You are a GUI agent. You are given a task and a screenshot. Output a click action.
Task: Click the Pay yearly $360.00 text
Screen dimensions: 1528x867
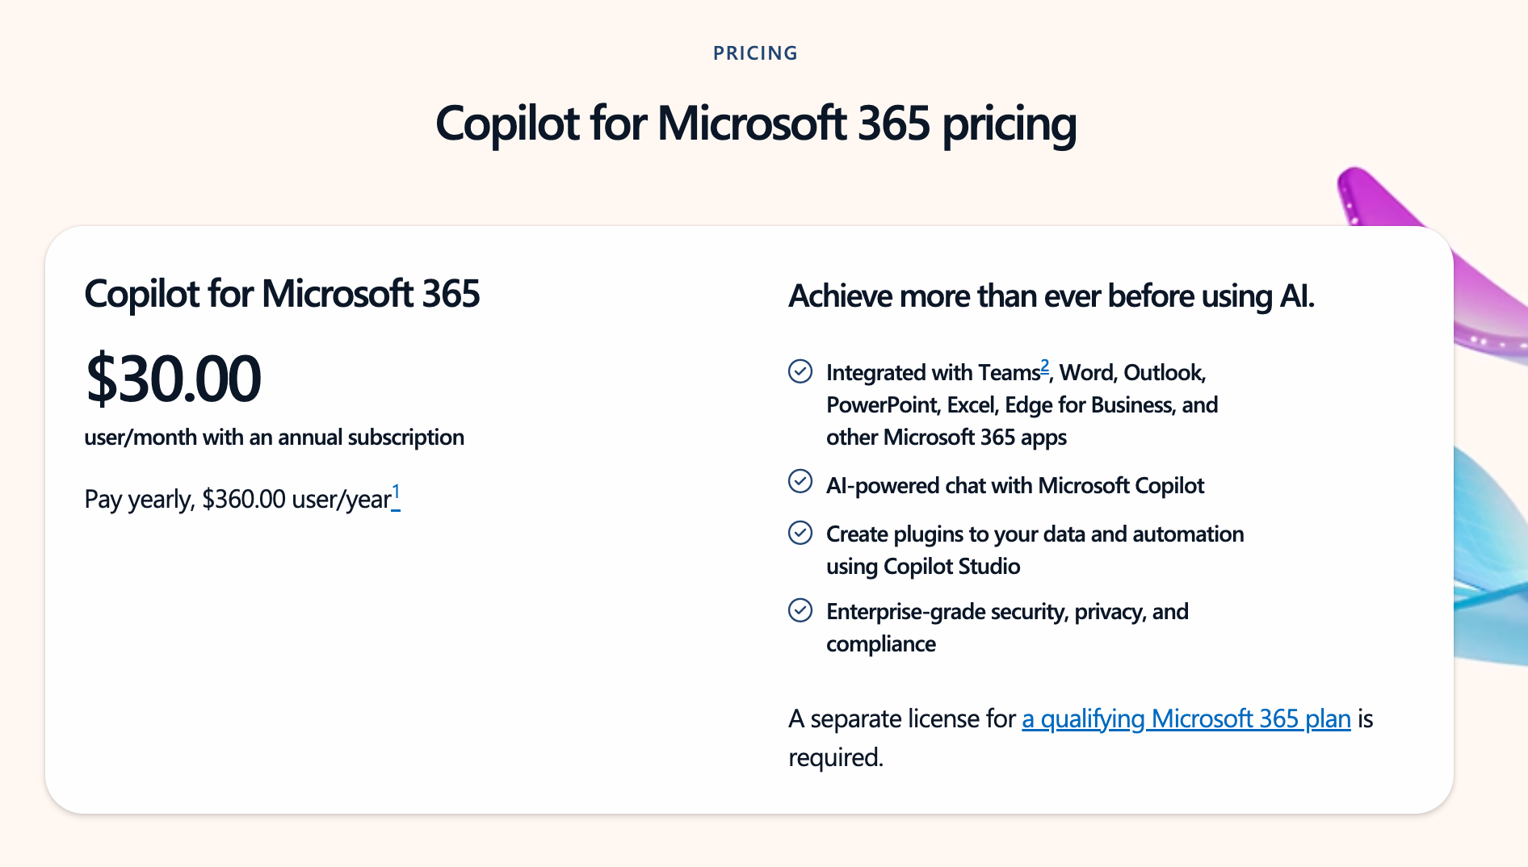(237, 500)
